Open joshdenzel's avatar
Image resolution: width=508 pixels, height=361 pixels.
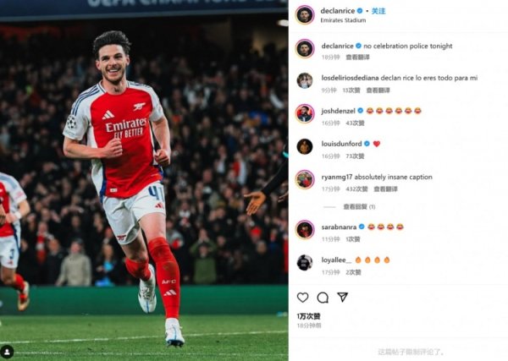305,114
